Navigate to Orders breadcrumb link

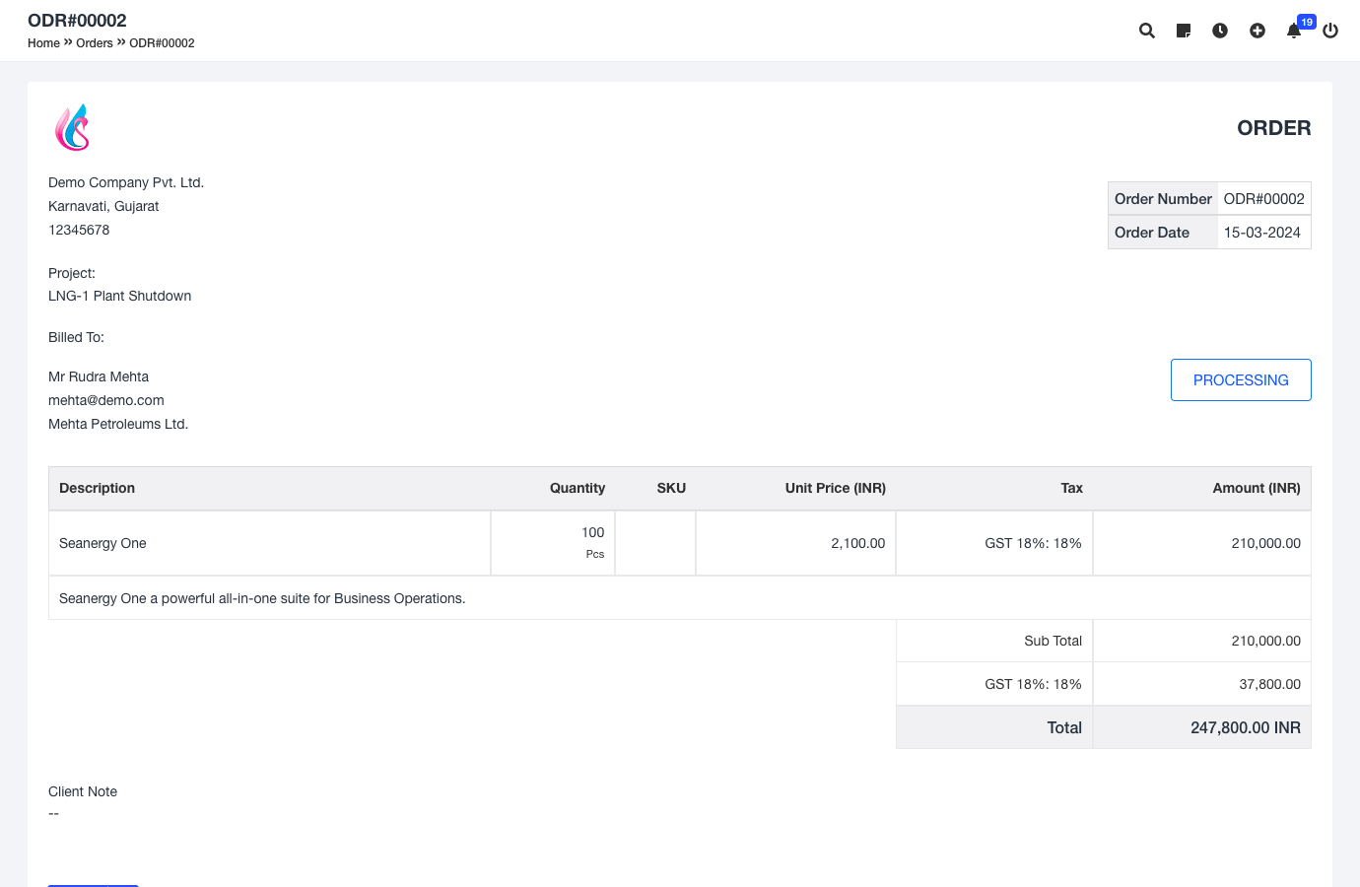click(x=95, y=43)
